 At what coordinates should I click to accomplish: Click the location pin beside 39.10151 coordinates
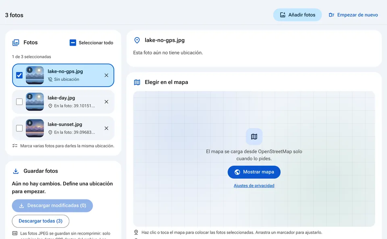pyautogui.click(x=50, y=106)
